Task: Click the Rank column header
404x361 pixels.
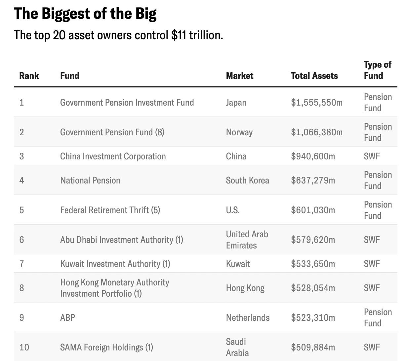Action: click(x=29, y=76)
